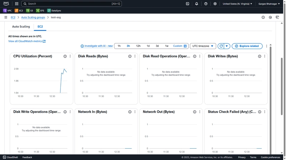Go to Auto Scaling groups breadcrumb

click(33, 17)
